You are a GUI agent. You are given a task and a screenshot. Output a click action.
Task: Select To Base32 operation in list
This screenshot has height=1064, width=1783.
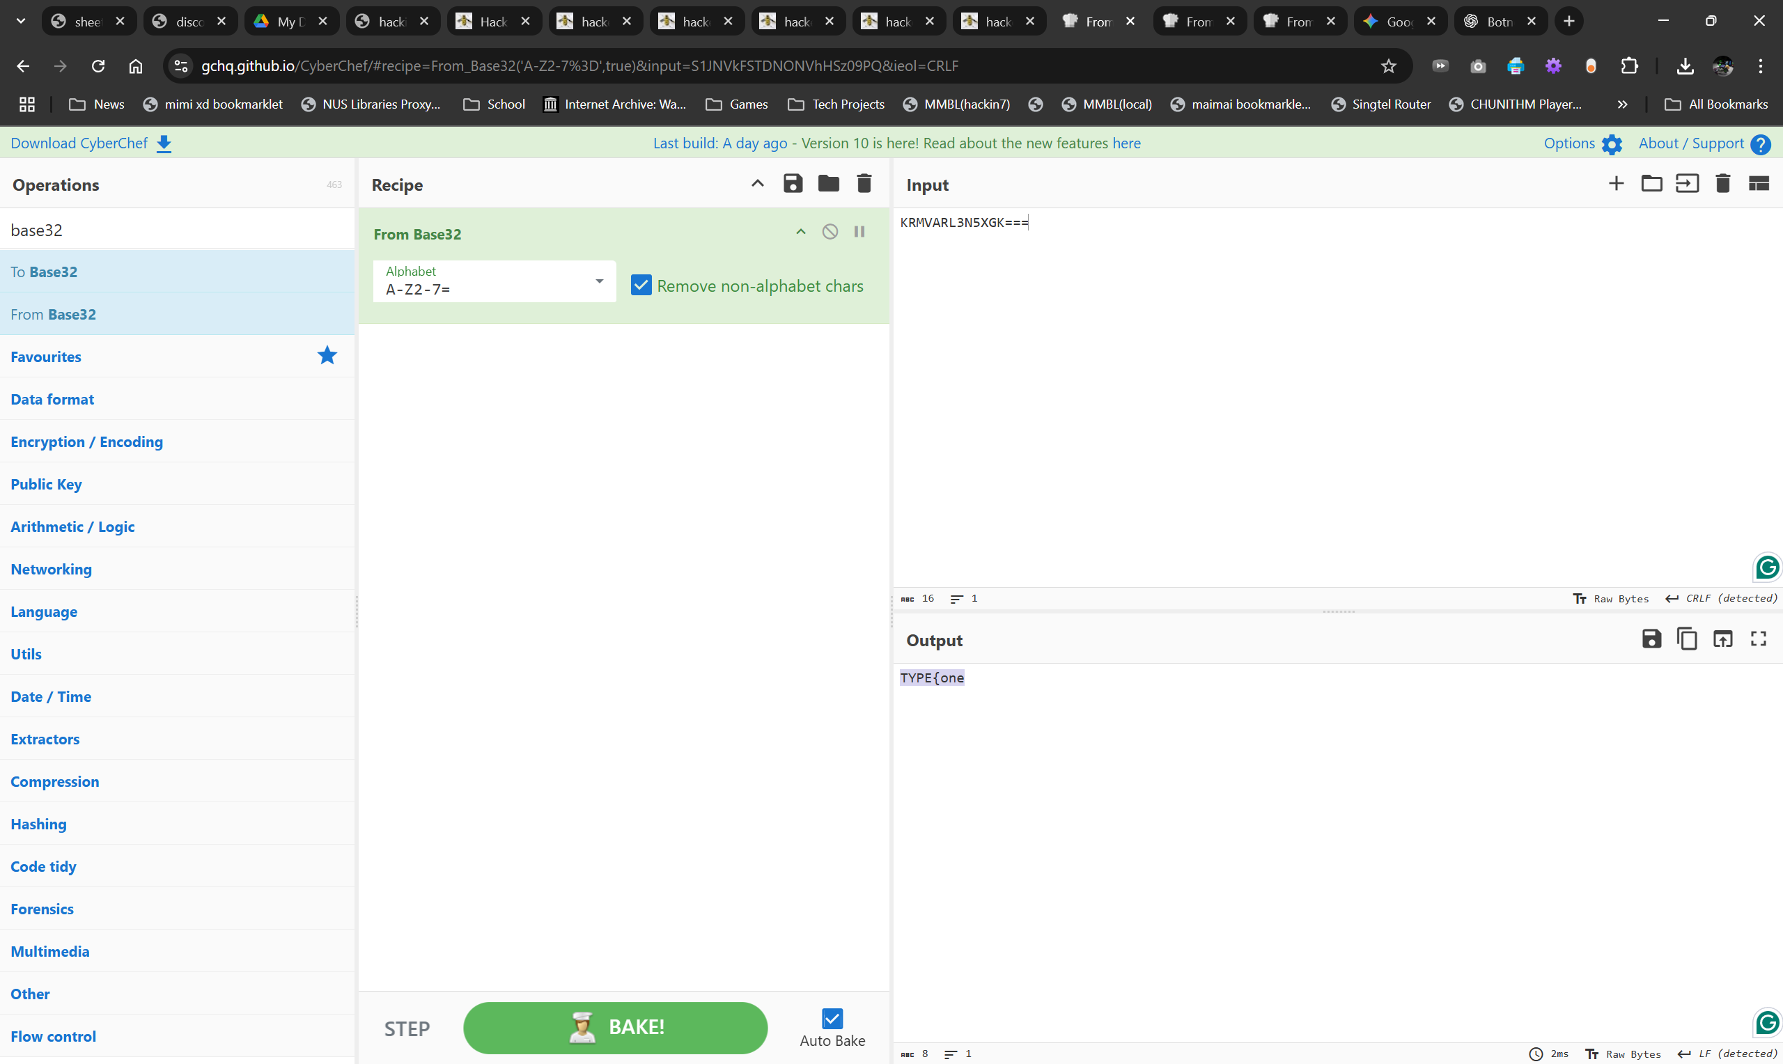point(44,272)
